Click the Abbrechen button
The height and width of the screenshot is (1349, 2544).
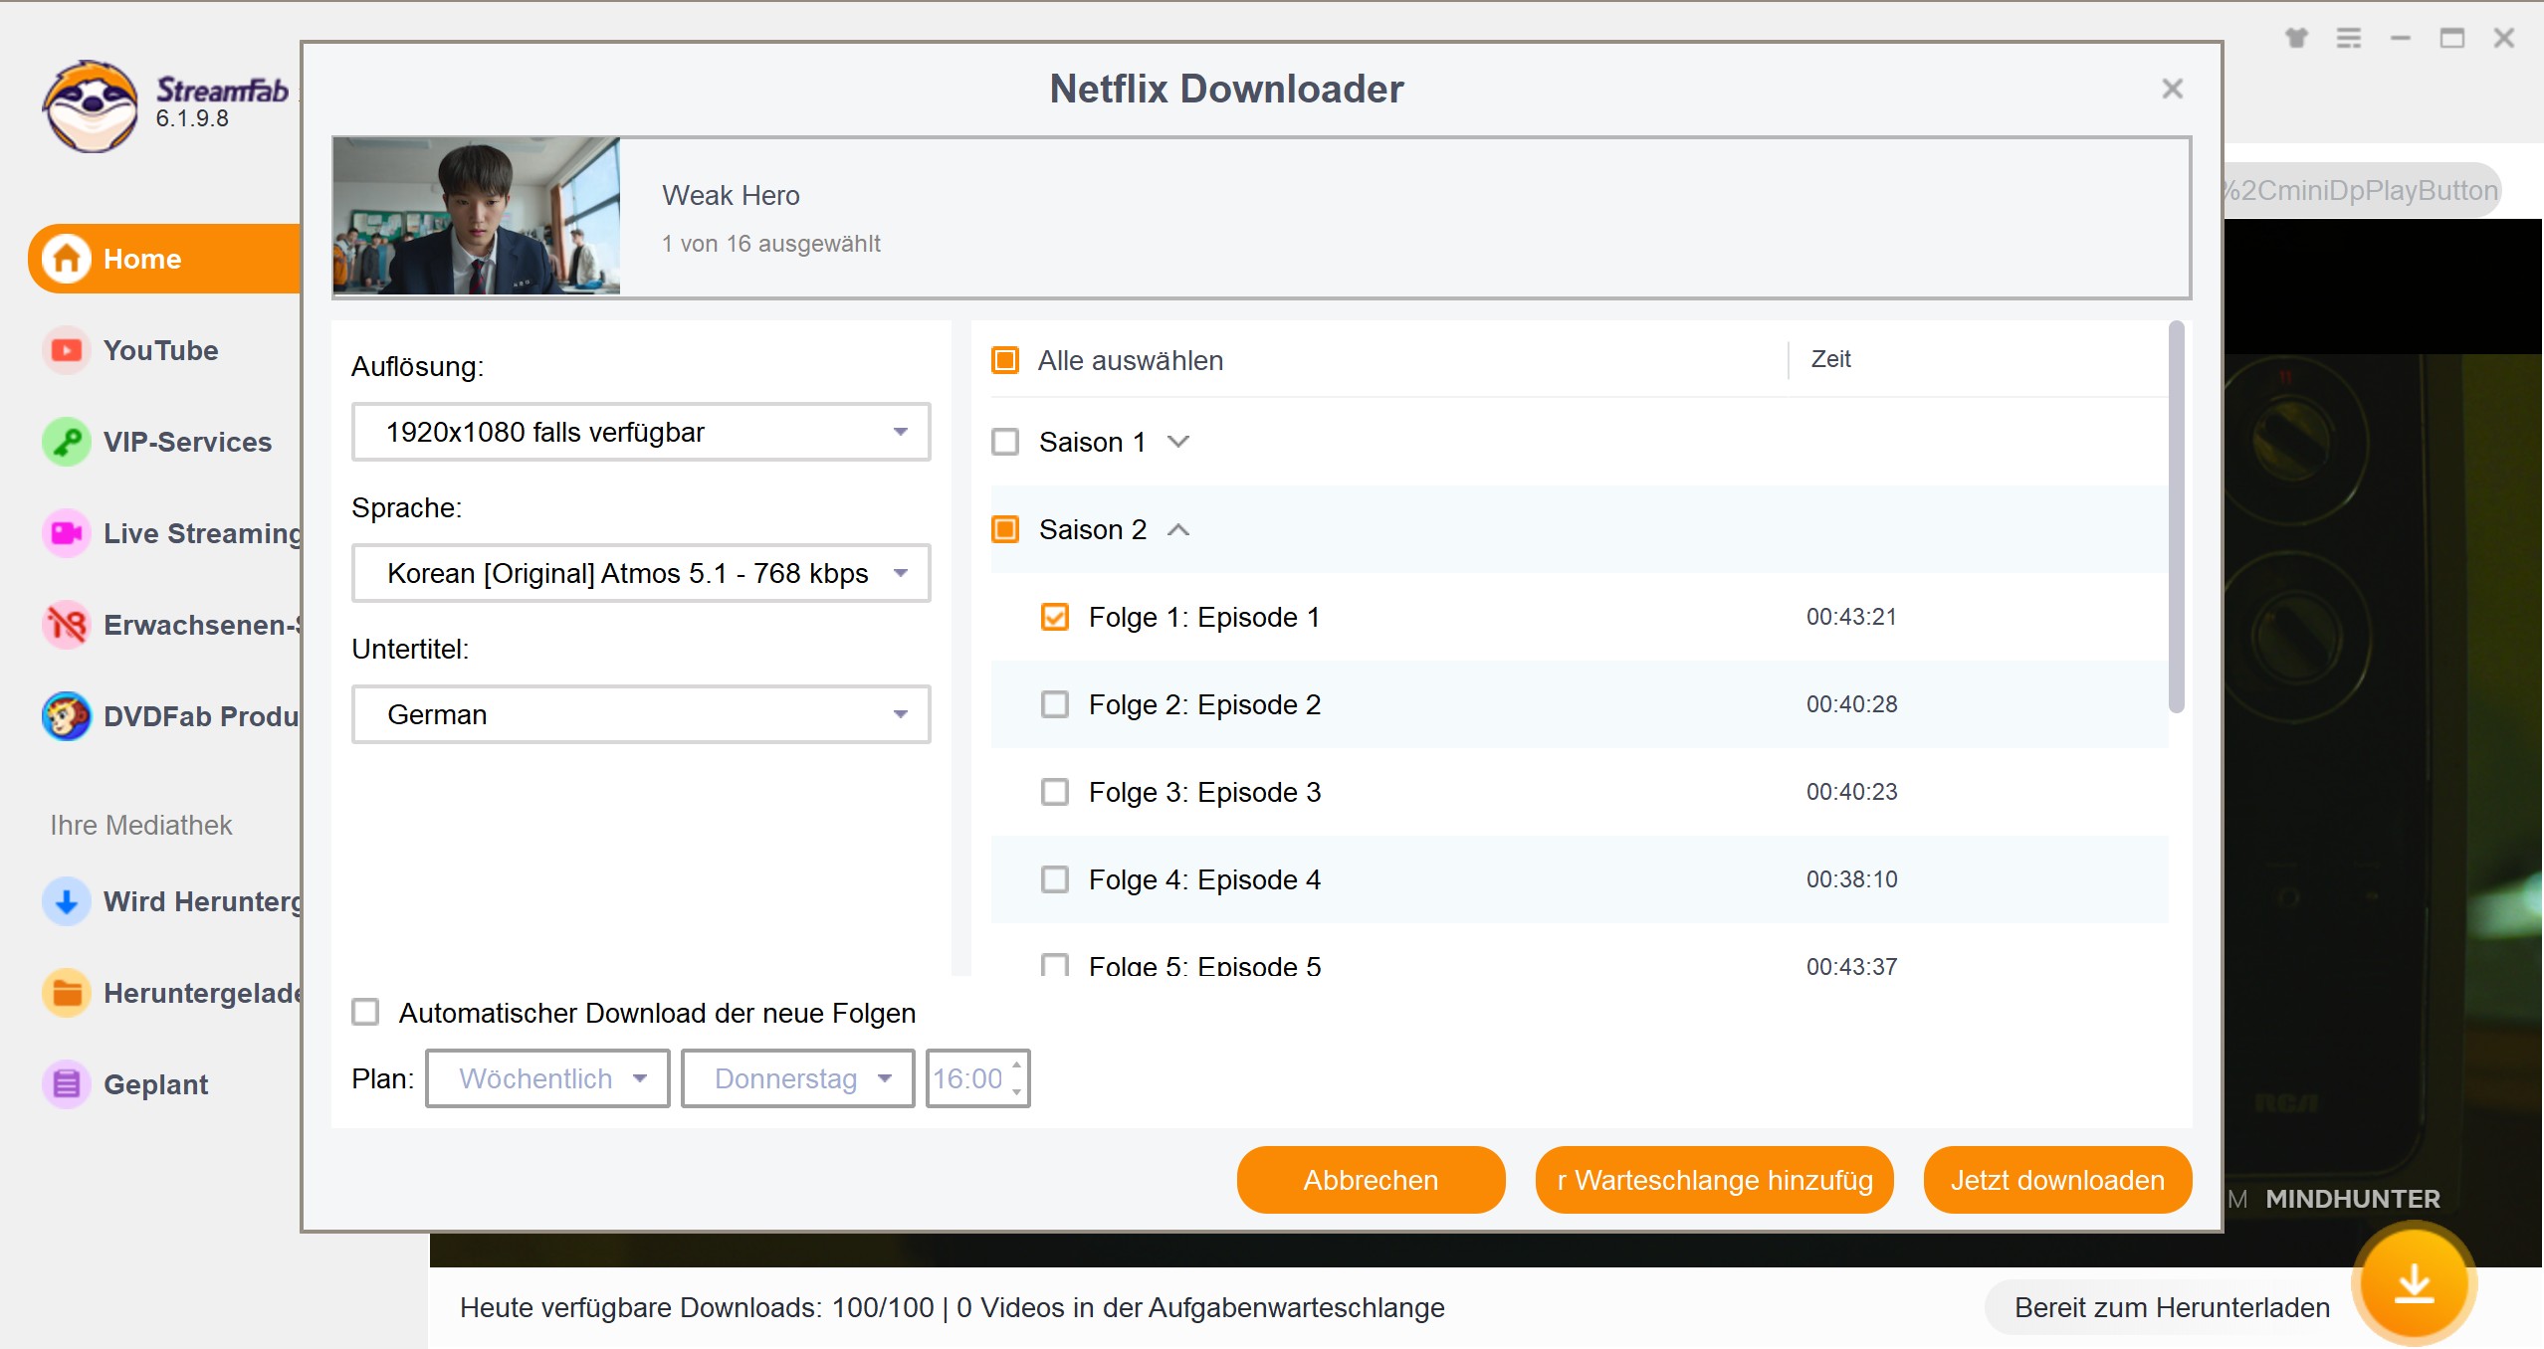tap(1372, 1180)
